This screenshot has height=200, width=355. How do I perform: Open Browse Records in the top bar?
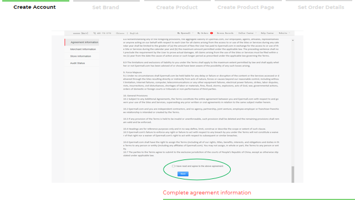[225, 33]
